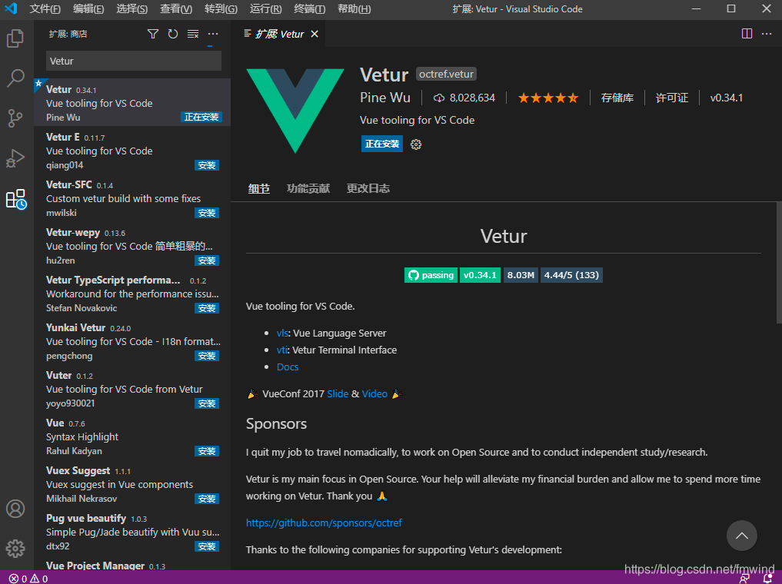The height and width of the screenshot is (584, 782).
Task: Switch to the 更改日志 tab
Action: point(368,188)
